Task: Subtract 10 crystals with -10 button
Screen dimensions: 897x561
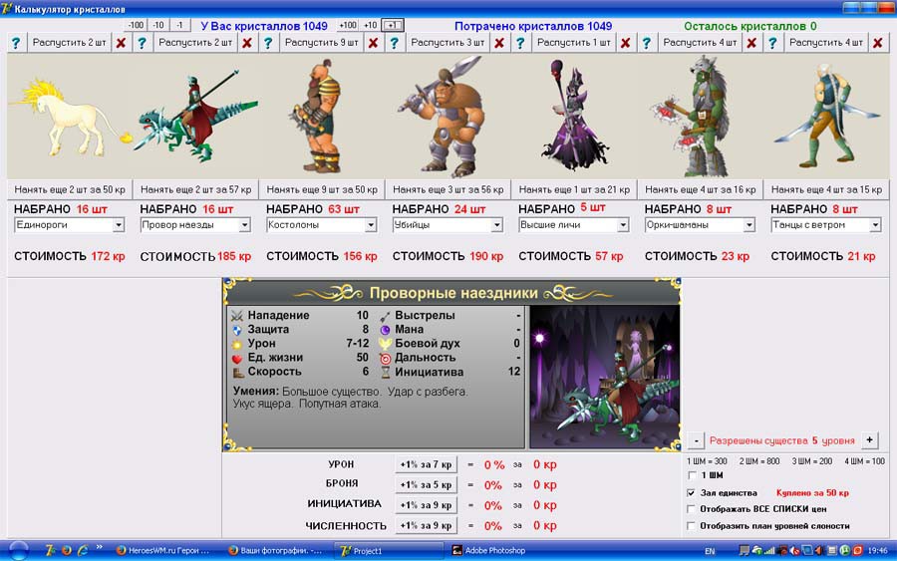Action: click(x=158, y=25)
